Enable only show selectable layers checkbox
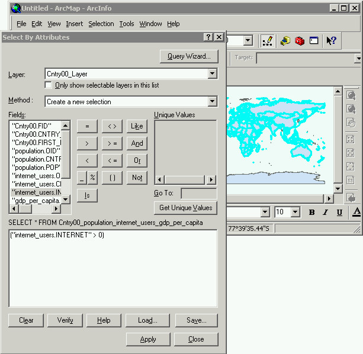 click(x=49, y=85)
